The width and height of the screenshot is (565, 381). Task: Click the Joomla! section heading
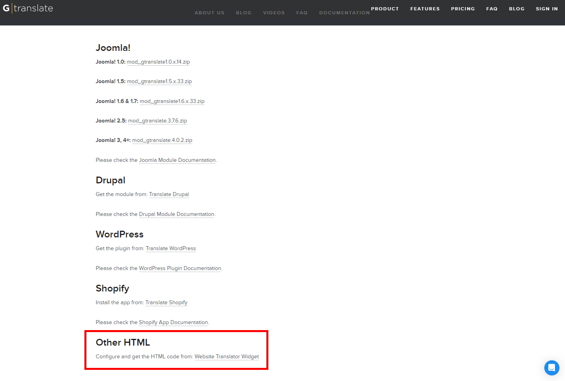113,48
